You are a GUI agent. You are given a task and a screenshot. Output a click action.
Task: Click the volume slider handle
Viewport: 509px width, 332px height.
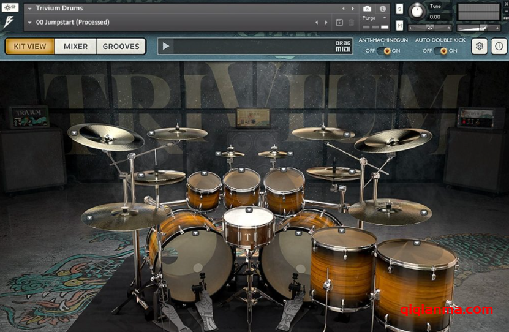(x=483, y=28)
